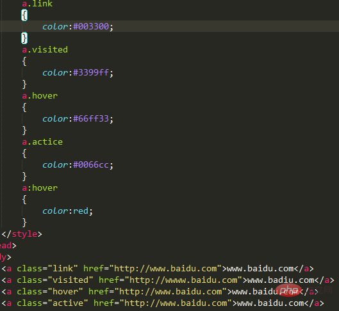
Task: Click the a.visited selector line
Action: 45,50
